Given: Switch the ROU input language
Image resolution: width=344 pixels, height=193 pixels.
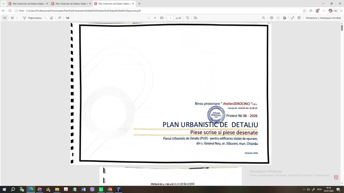Looking at the screenshot, I should tap(319, 189).
